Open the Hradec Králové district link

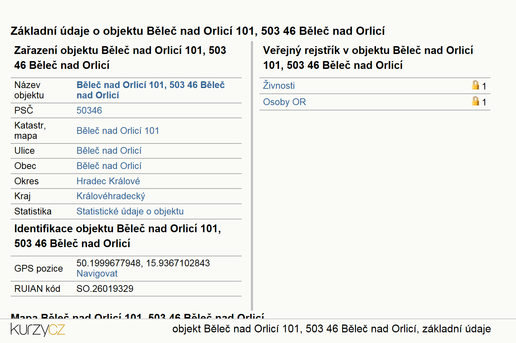108,181
